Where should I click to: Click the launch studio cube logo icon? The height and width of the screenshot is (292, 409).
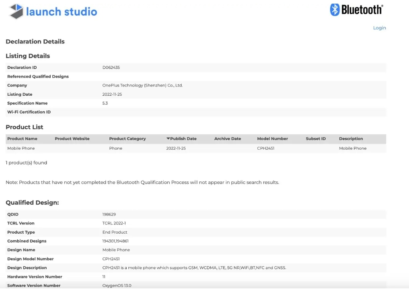pos(16,12)
